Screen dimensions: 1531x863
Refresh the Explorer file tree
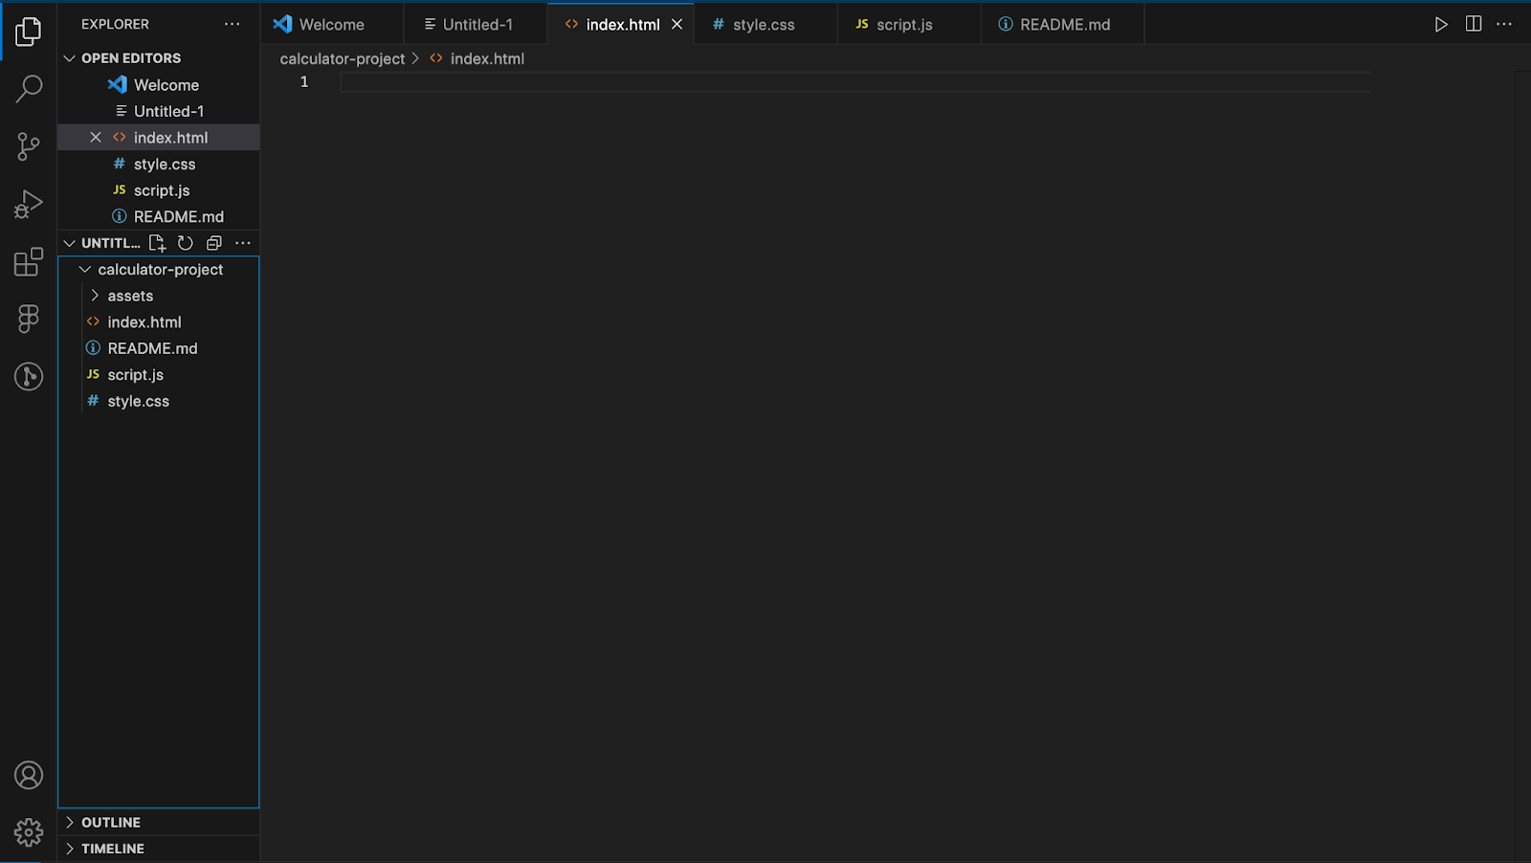tap(186, 243)
